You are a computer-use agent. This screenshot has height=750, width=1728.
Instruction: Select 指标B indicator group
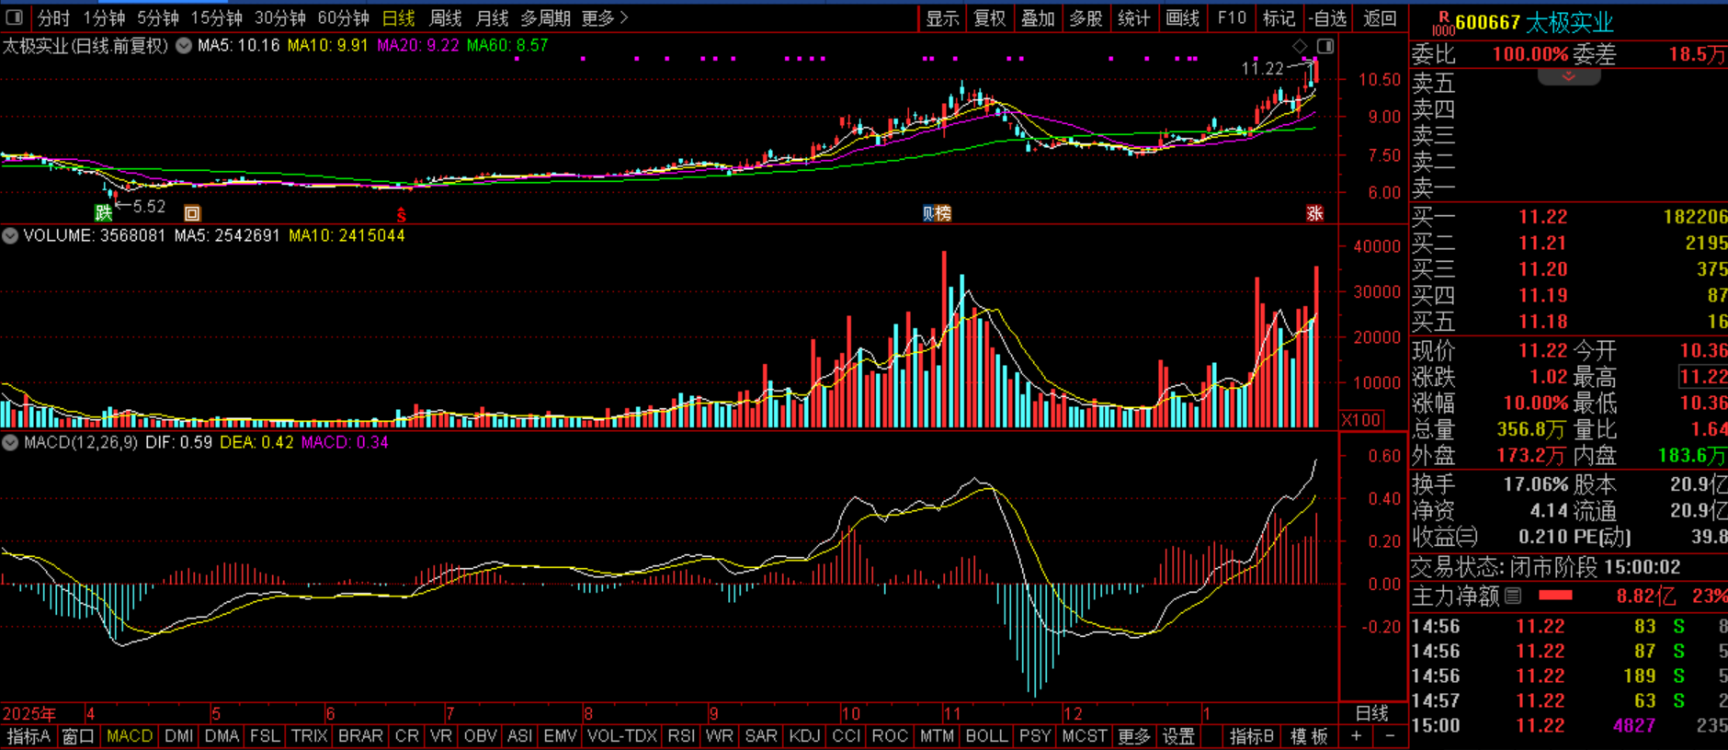coord(1252,736)
